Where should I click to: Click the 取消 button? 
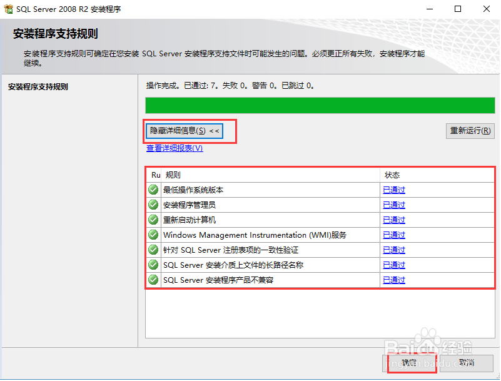(x=466, y=363)
